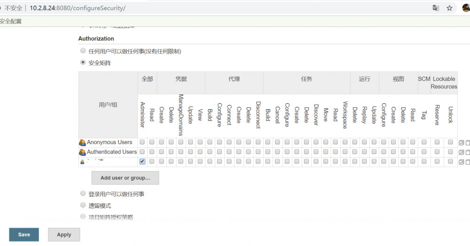Click the 任务 column group header
The width and height of the screenshot is (470, 246).
pyautogui.click(x=306, y=79)
